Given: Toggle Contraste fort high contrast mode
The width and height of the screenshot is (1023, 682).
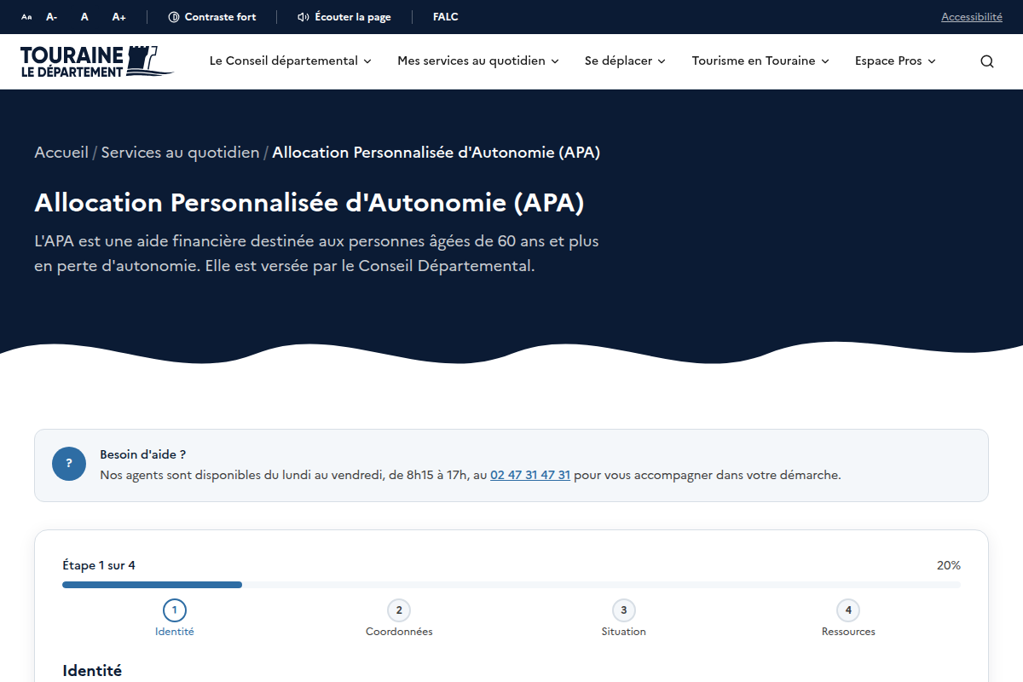Looking at the screenshot, I should [212, 17].
